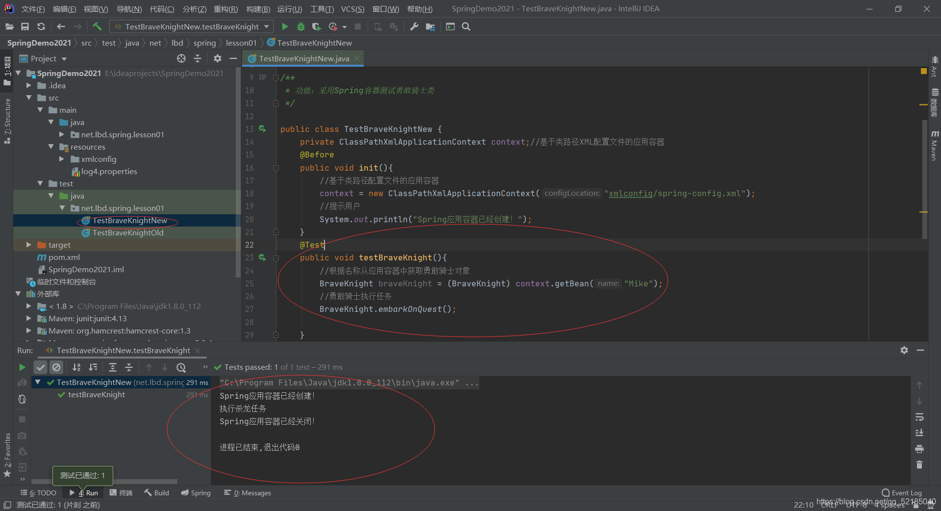The height and width of the screenshot is (511, 941).
Task: Click the Back navigation arrow
Action: tap(61, 26)
